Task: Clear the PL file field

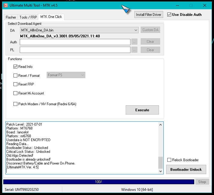Action: [x=151, y=50]
